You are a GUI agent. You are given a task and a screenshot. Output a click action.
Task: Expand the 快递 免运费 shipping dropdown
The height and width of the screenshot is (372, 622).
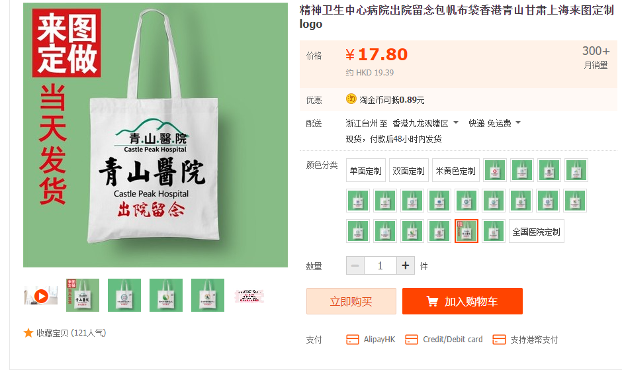click(518, 122)
